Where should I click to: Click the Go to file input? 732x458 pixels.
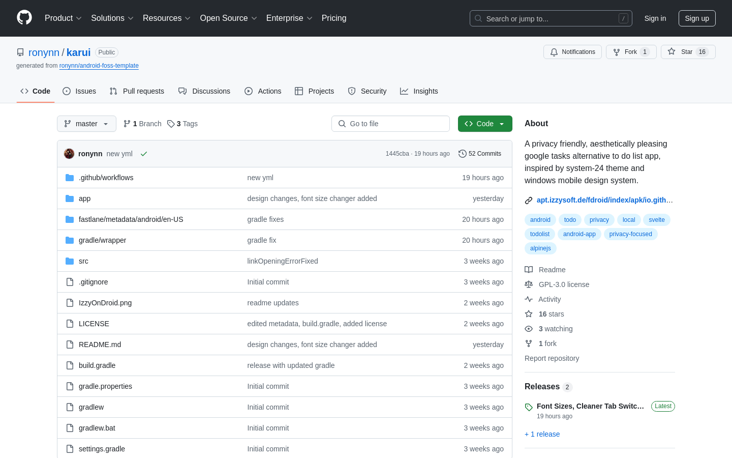[x=390, y=124]
